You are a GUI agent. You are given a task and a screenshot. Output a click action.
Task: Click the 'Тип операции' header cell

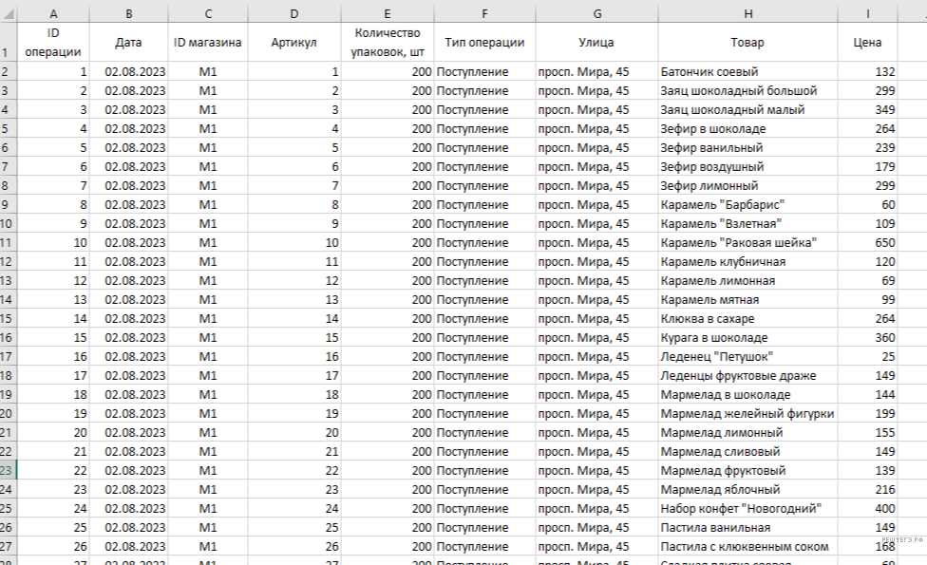point(484,43)
